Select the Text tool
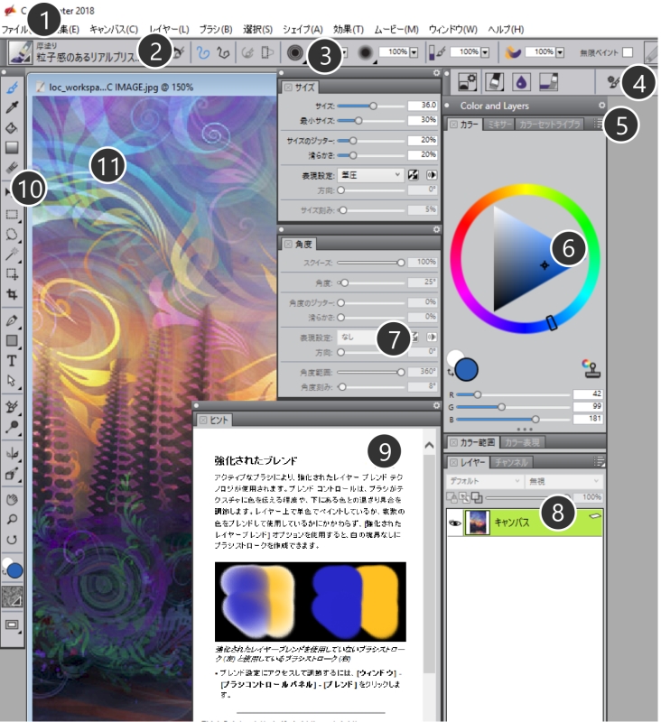Image resolution: width=661 pixels, height=722 pixels. (x=13, y=361)
